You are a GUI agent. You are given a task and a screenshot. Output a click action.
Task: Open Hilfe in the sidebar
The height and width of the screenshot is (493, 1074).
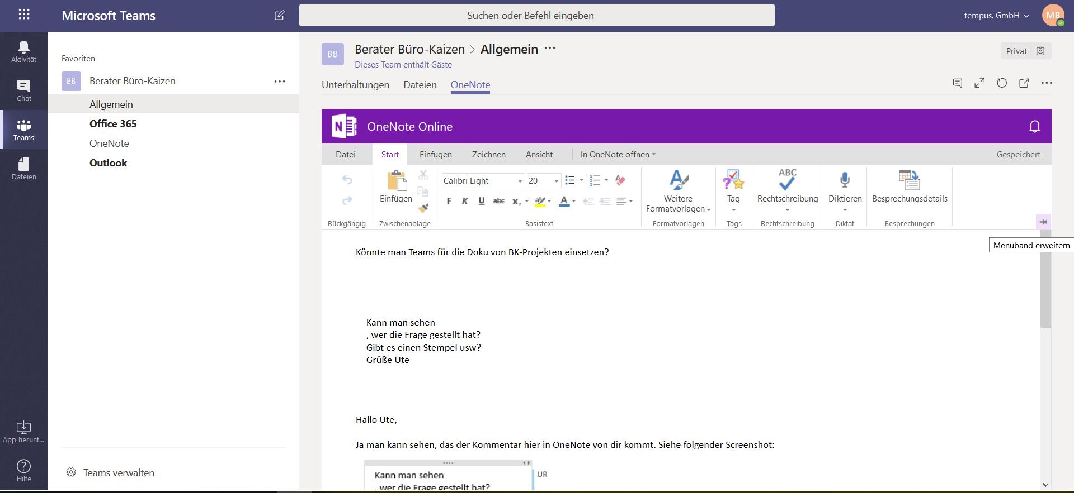click(x=23, y=471)
